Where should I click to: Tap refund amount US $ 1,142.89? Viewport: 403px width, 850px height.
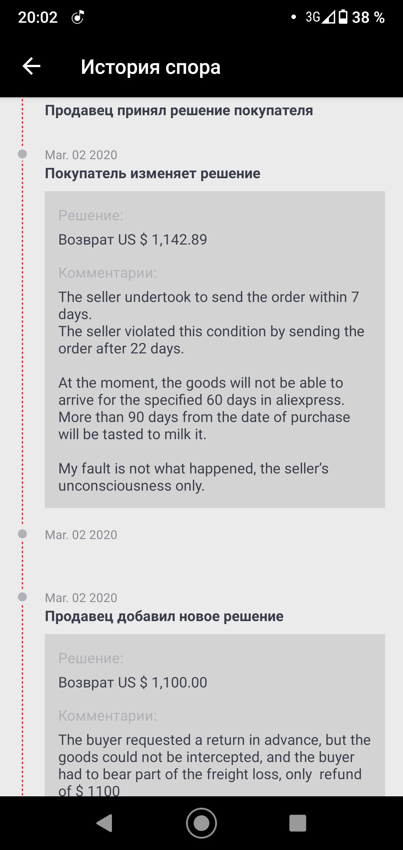coord(133,239)
